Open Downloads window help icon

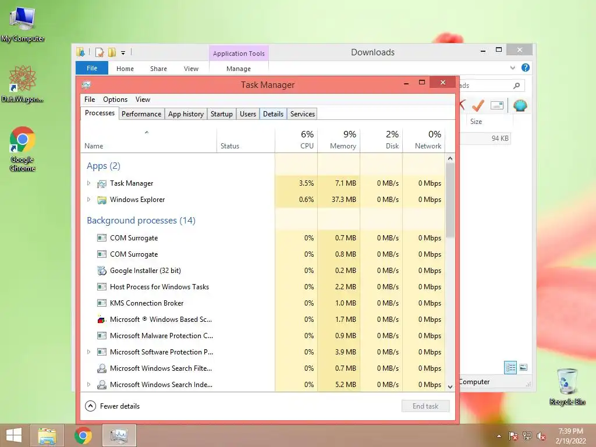tap(526, 68)
